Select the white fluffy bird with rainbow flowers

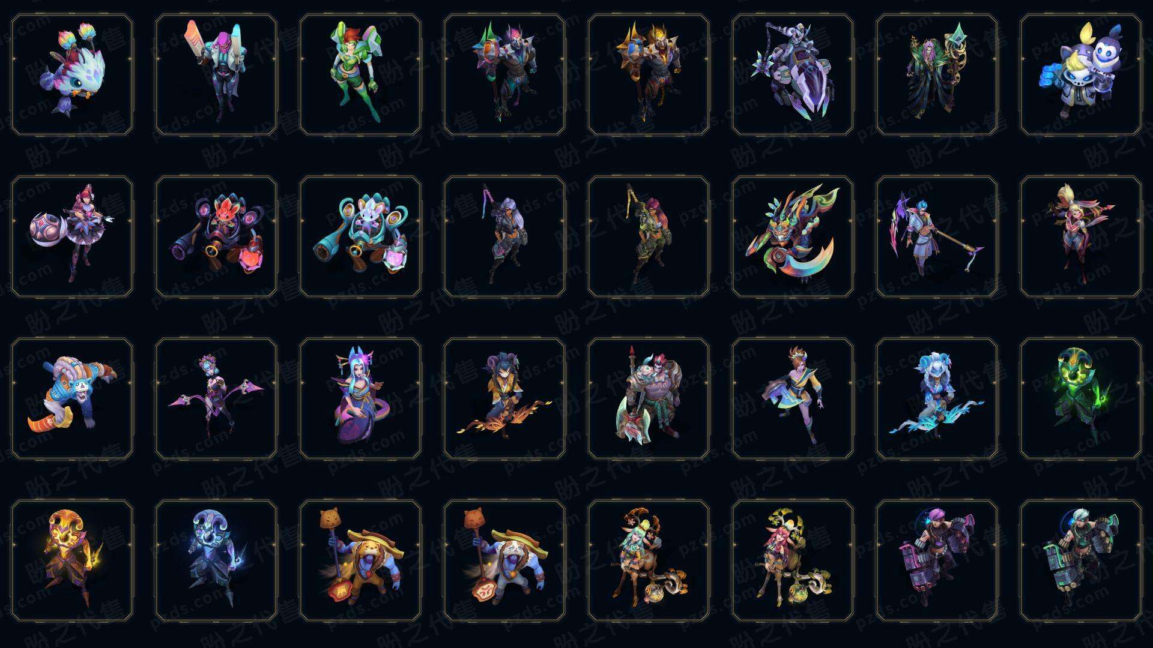(72, 75)
